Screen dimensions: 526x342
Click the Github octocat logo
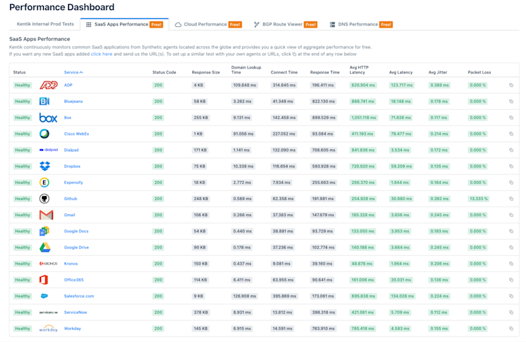tap(45, 199)
